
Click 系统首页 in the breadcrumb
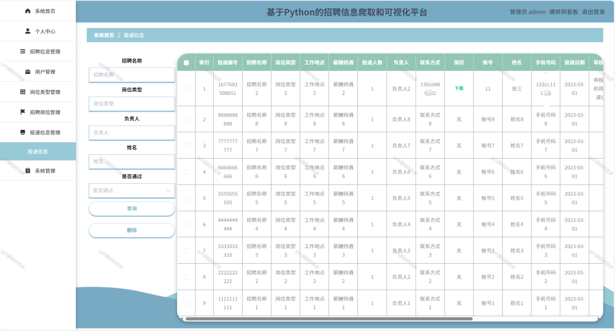tap(104, 35)
